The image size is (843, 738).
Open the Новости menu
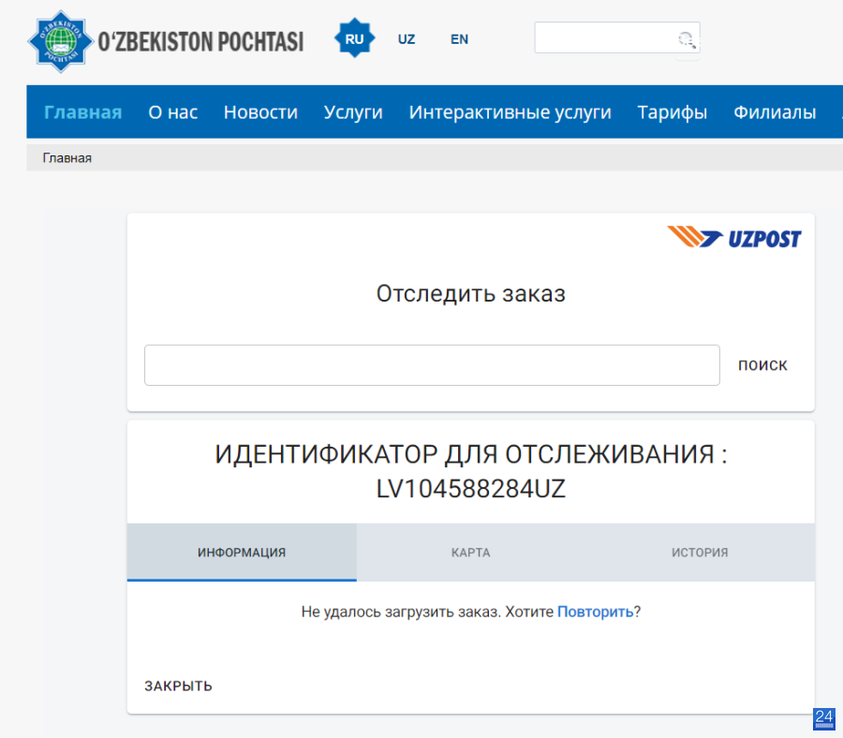260,111
